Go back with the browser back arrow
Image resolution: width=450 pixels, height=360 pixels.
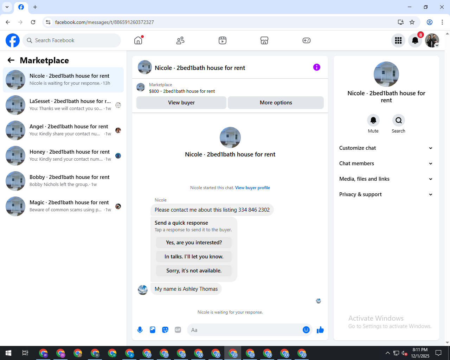8,22
